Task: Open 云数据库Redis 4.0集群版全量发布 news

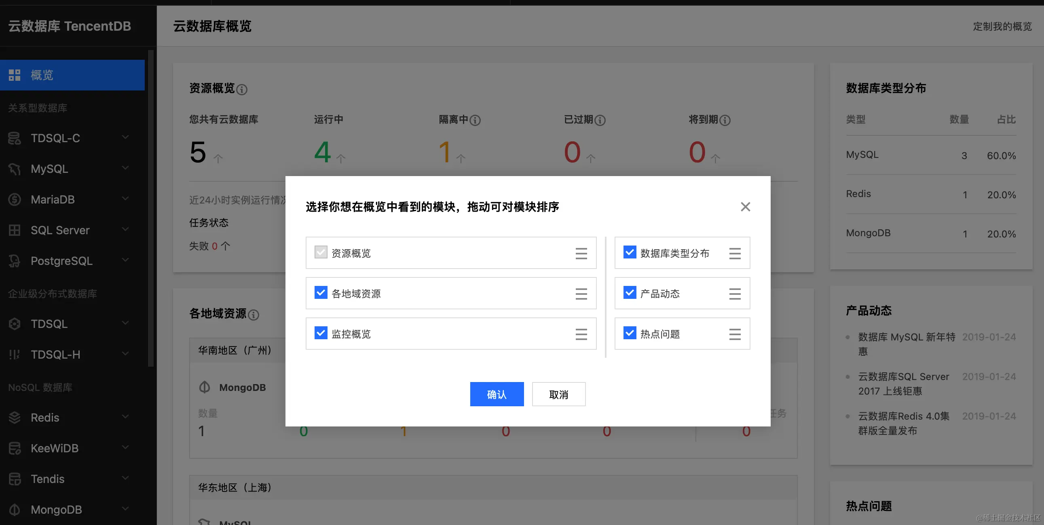Action: [x=903, y=423]
